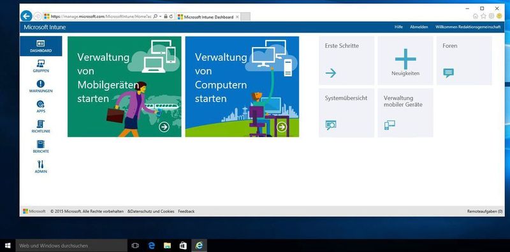Switch to Internet Explorer on taskbar
510x252 pixels.
point(199,246)
